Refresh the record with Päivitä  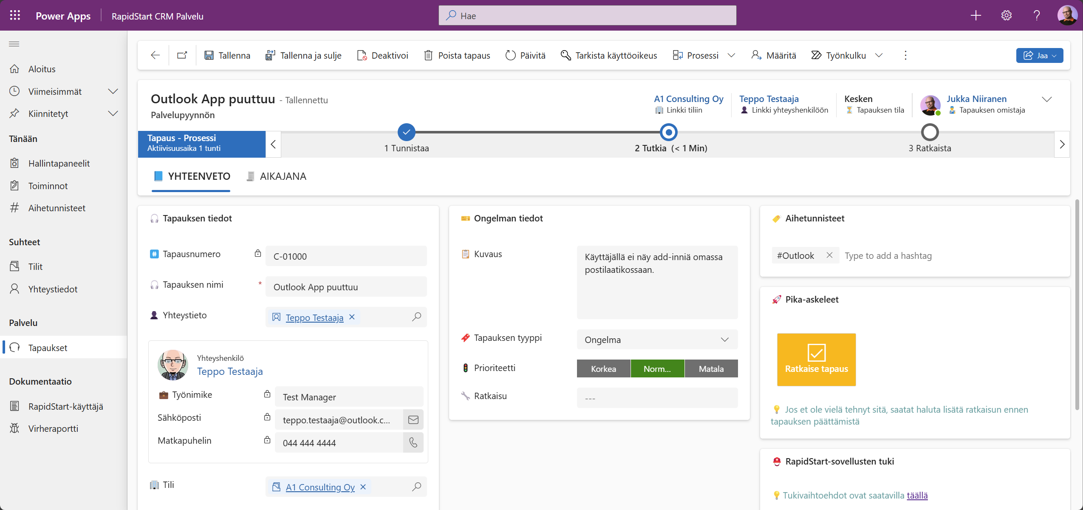pyautogui.click(x=525, y=55)
